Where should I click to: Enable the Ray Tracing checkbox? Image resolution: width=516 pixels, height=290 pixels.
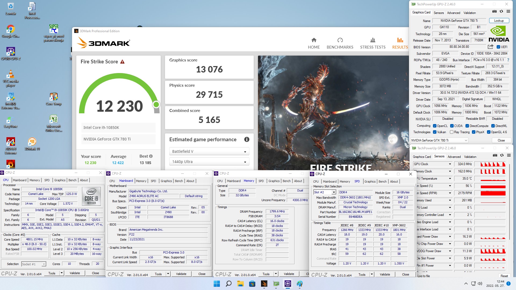pyautogui.click(x=451, y=132)
